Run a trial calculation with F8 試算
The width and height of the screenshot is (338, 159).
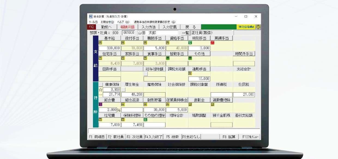click(x=229, y=137)
